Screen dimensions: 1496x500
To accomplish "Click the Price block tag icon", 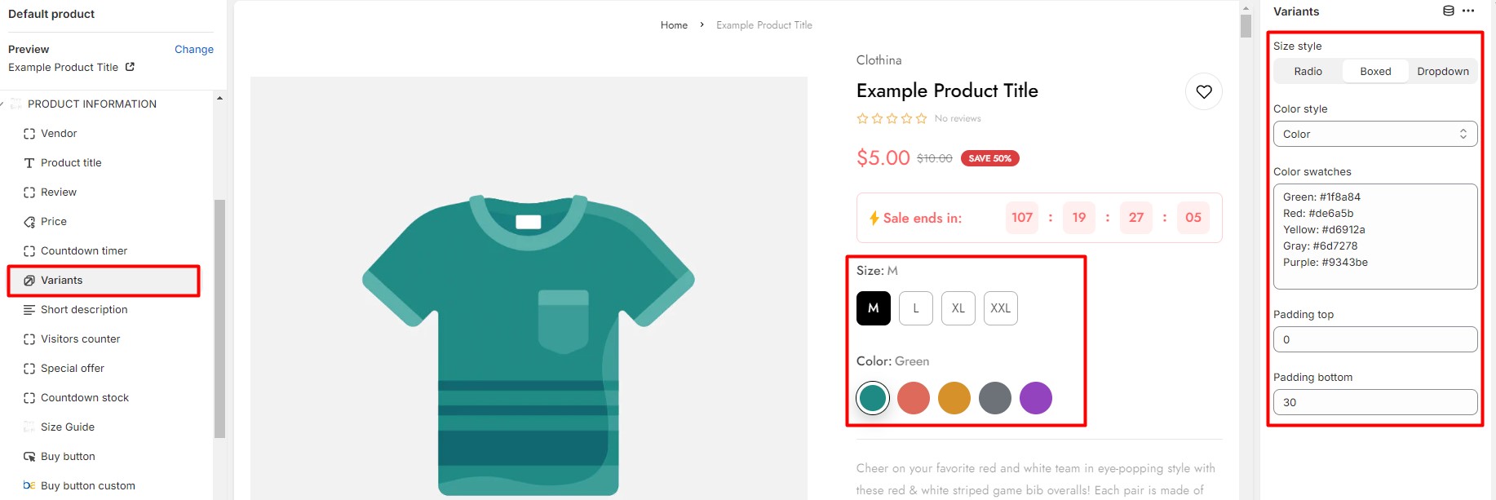I will click(x=29, y=222).
